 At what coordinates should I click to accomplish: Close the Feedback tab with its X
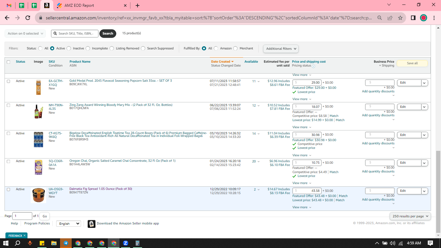click(25, 236)
